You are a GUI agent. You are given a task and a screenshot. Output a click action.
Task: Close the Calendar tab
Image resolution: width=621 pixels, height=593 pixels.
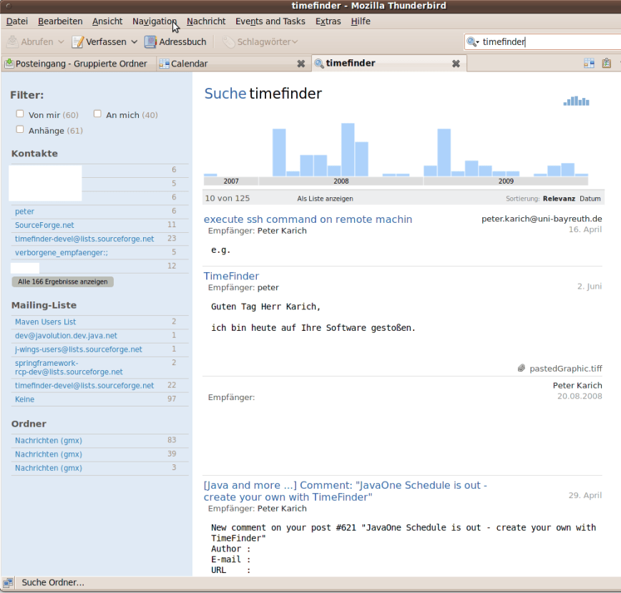click(x=300, y=64)
